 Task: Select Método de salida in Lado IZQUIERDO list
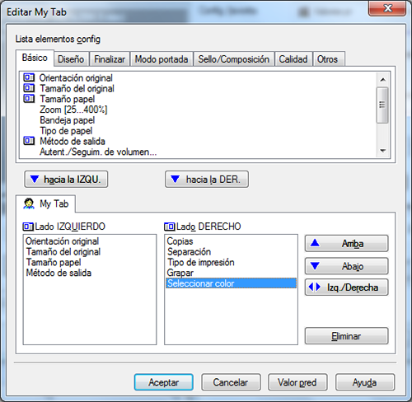pyautogui.click(x=59, y=273)
